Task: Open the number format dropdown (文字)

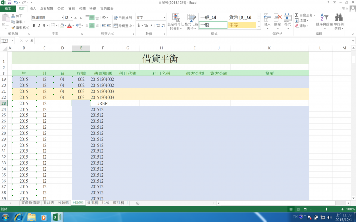Action: point(164,18)
